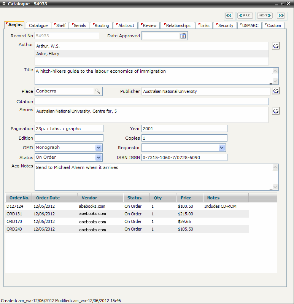Click the Author lookup icon
Screen dimensions: 294x304
click(276, 46)
